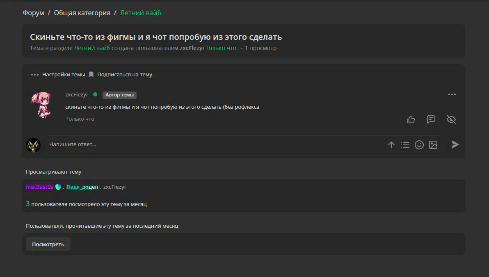Click the up-arrow icon in reply box
Screen dimensions: 489x277
pyautogui.click(x=391, y=145)
